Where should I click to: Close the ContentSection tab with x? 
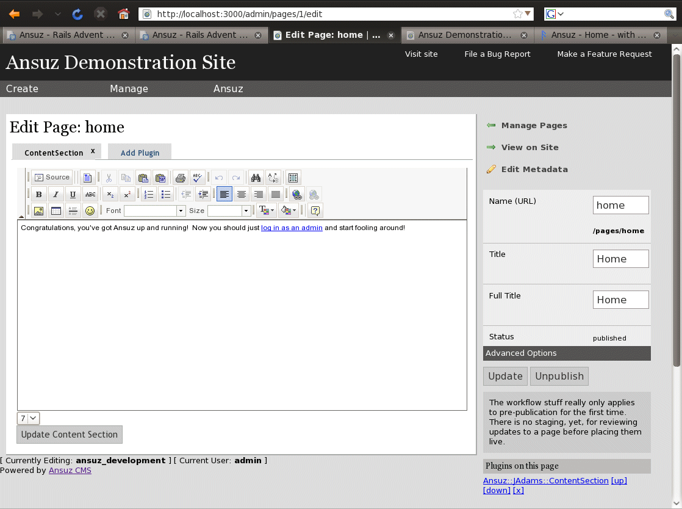(93, 151)
